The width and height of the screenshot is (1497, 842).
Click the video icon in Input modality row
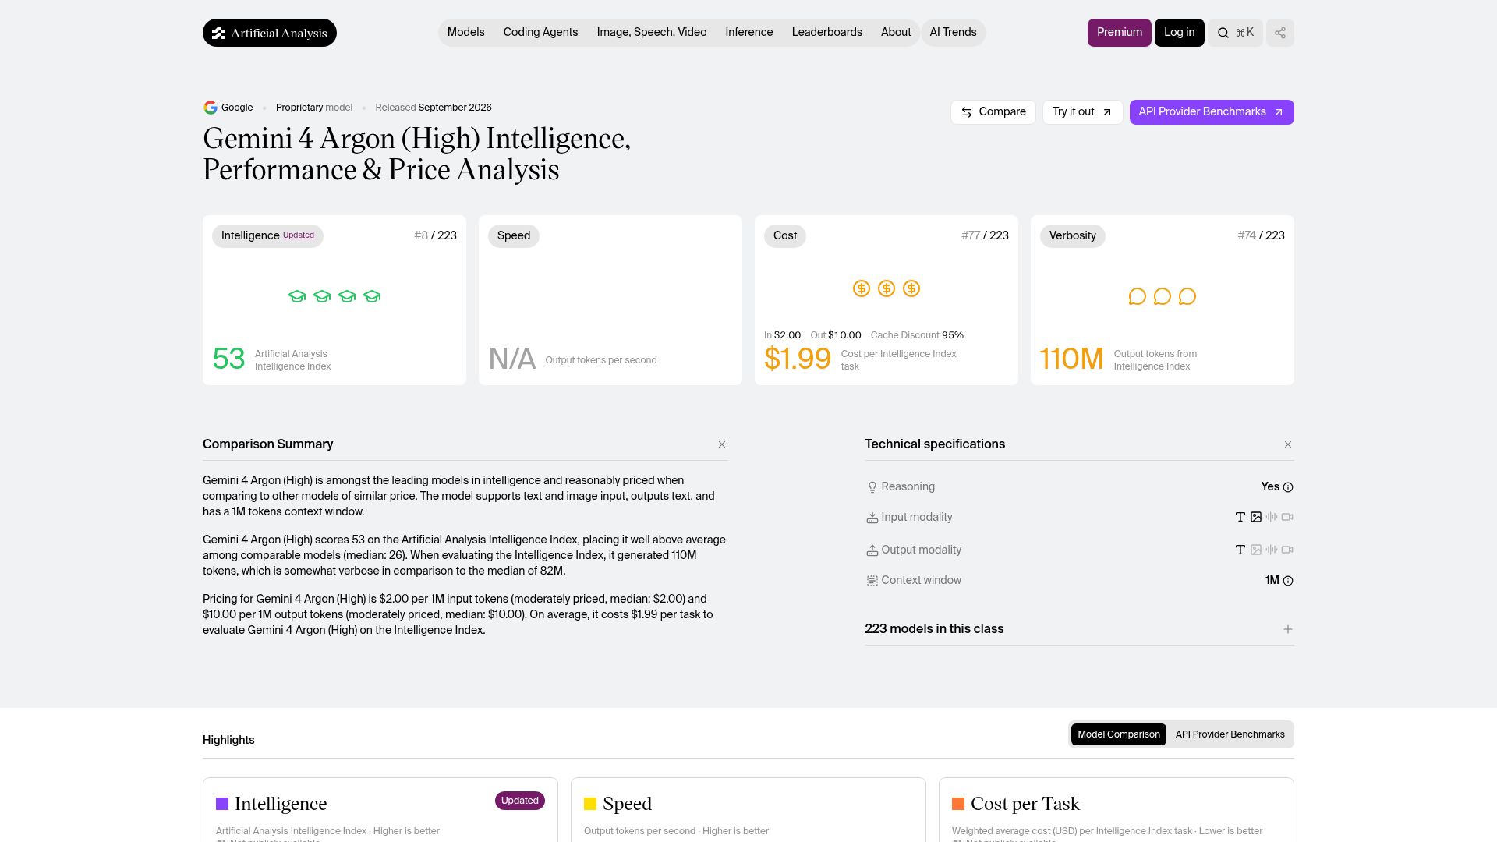coord(1287,517)
